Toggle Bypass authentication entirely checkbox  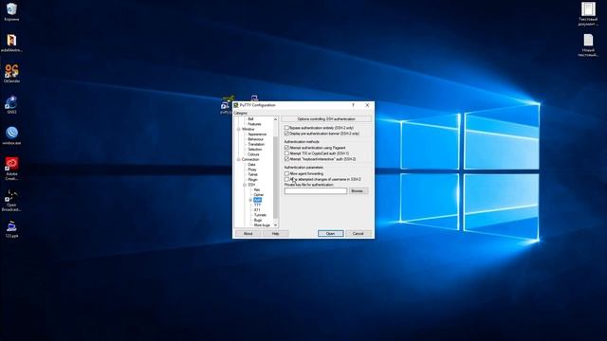(x=286, y=128)
